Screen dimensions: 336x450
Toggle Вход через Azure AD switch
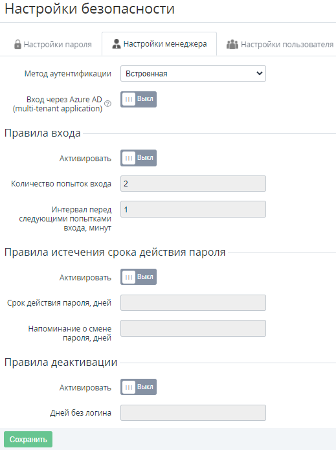pyautogui.click(x=139, y=99)
